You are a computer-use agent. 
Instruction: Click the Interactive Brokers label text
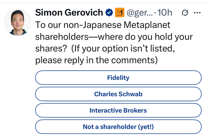[118, 110]
